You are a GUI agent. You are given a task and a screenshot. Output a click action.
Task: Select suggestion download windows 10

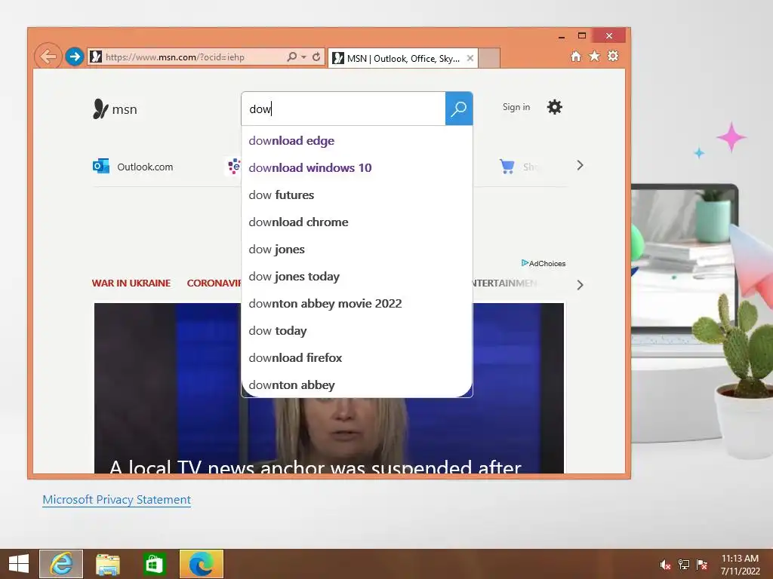[356, 168]
